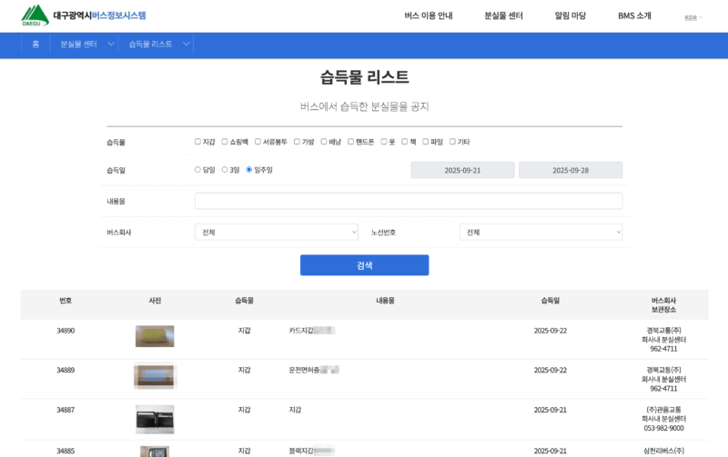
Task: View black wallet photo of item 34887
Action: click(155, 417)
